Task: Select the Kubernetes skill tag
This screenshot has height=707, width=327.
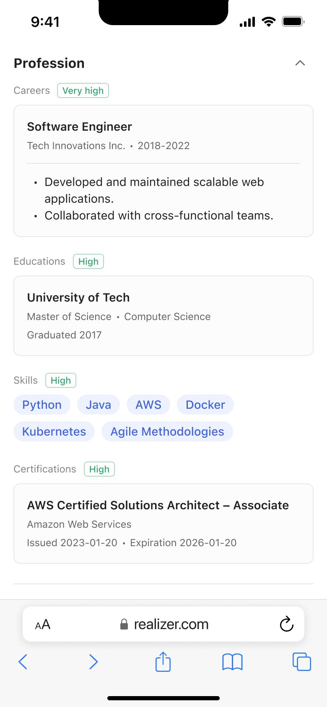Action: (54, 431)
